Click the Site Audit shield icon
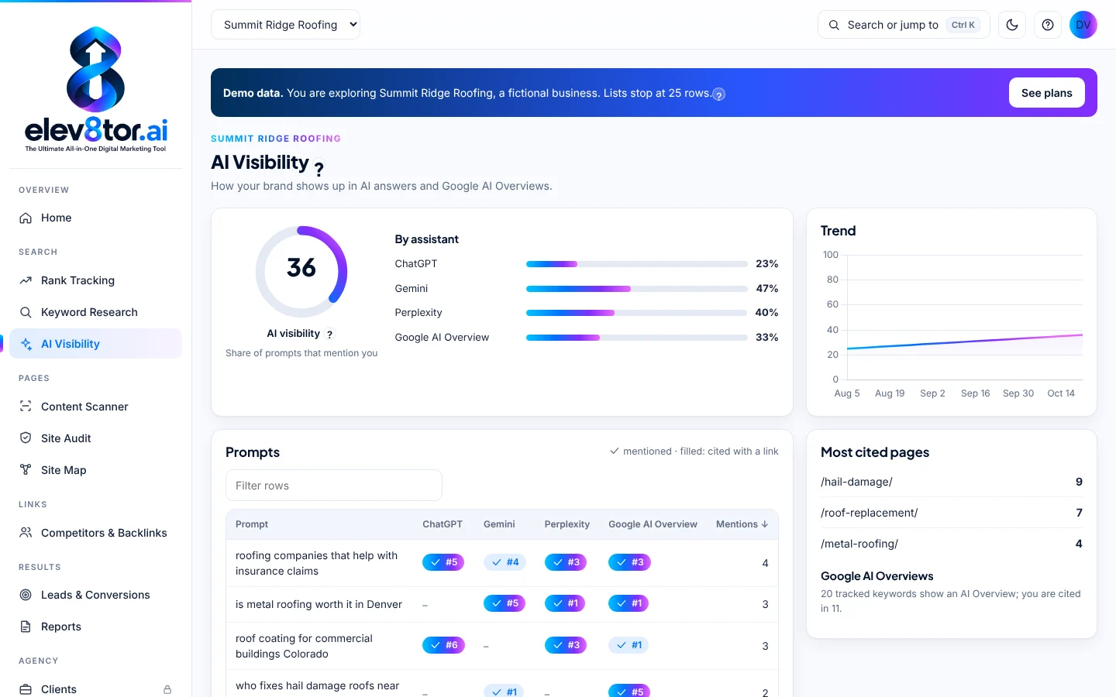Screen dimensions: 1116x697 (x=26, y=438)
